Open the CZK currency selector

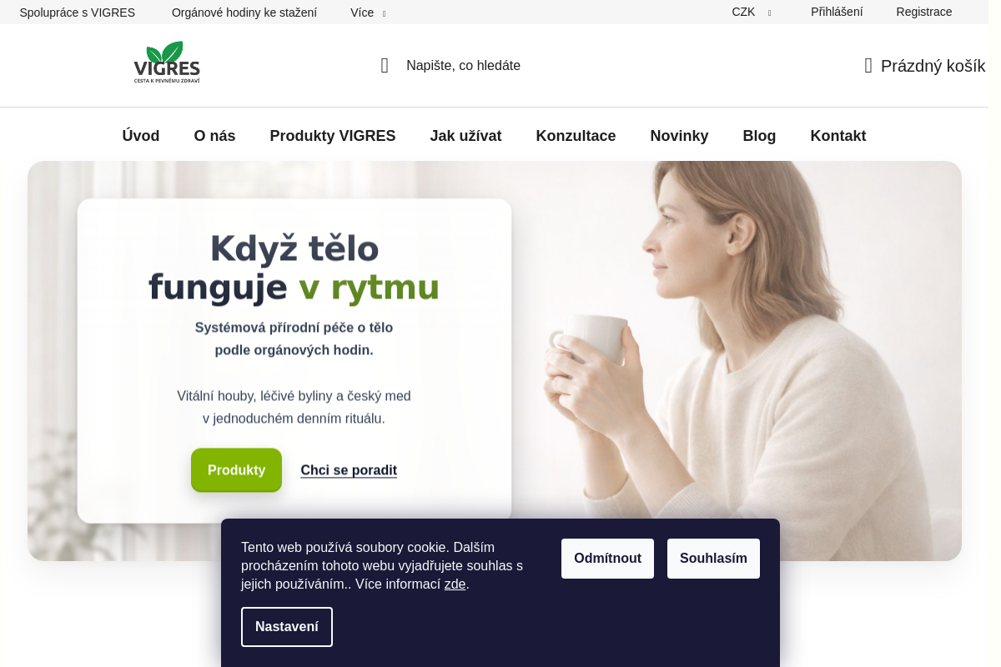[x=752, y=12]
